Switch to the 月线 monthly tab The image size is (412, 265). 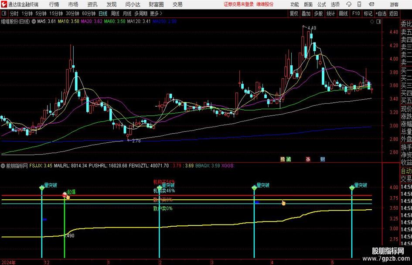pyautogui.click(x=127, y=13)
